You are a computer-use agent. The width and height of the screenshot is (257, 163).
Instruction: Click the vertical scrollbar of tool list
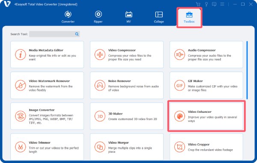pos(247,70)
